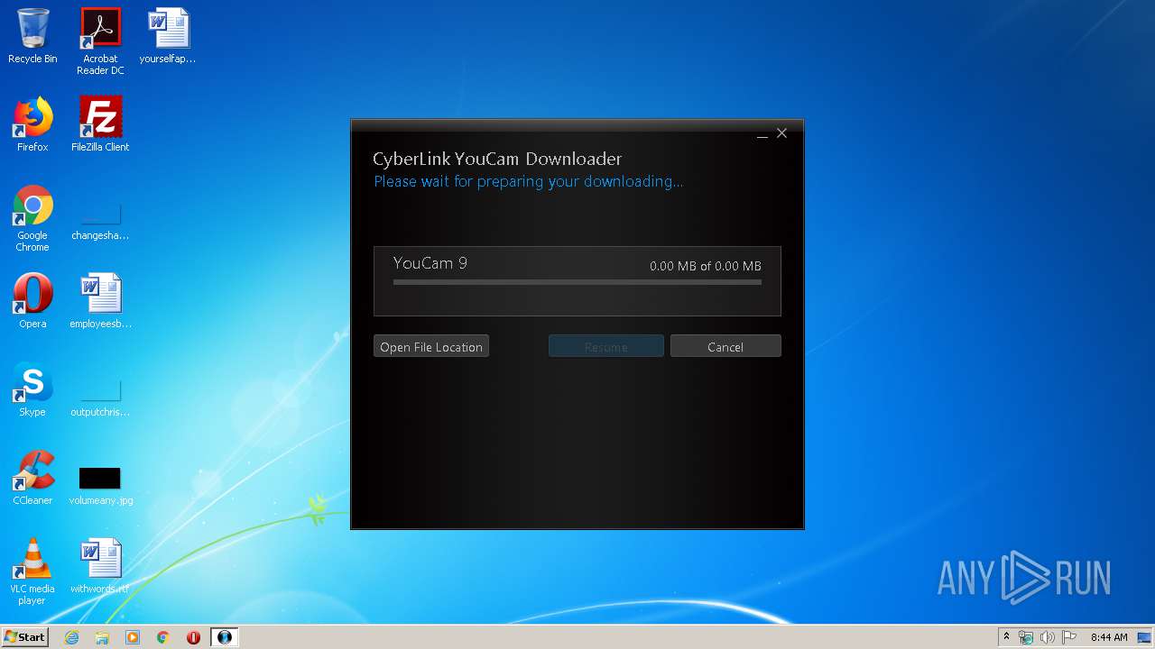Image resolution: width=1155 pixels, height=649 pixels.
Task: Open CCleaner desktop shortcut
Action: pos(32,478)
